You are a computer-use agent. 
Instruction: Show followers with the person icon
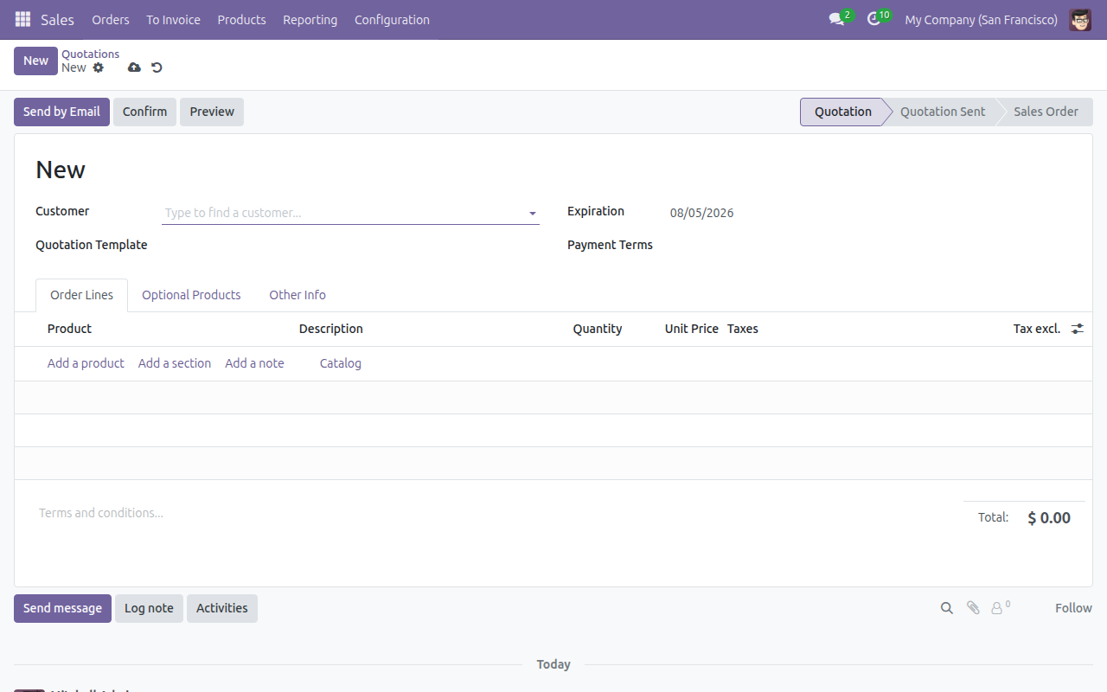pos(997,608)
